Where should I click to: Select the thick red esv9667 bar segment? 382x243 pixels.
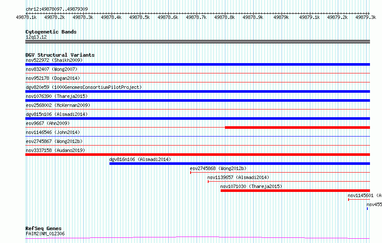pyautogui.click(x=297, y=128)
